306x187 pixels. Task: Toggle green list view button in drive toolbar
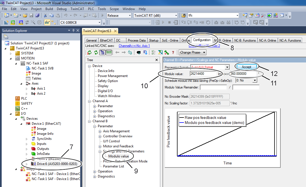point(109,52)
